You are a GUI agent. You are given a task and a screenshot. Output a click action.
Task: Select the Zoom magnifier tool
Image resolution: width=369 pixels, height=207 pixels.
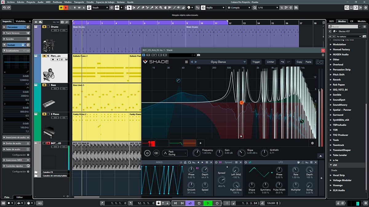coord(161,8)
